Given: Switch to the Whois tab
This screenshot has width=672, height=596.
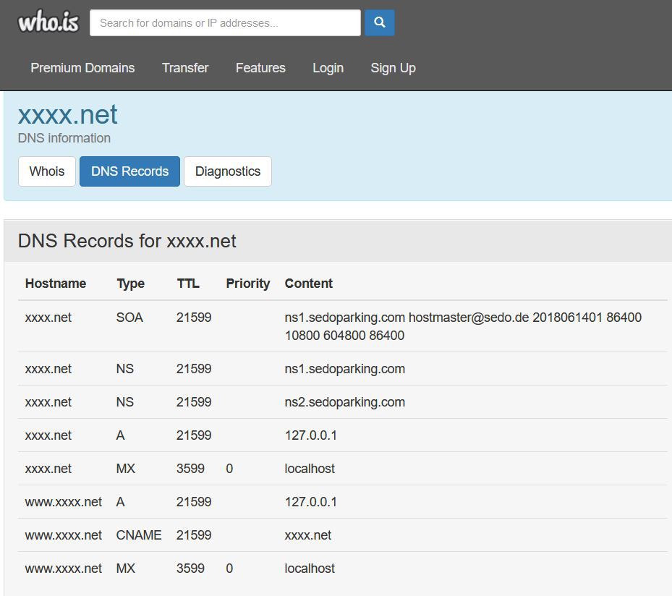Looking at the screenshot, I should tap(47, 171).
